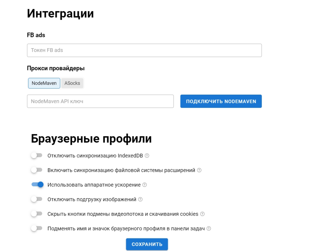Screen dimensions: 313x251
Task: Click the FB ads label
Action: 36,35
